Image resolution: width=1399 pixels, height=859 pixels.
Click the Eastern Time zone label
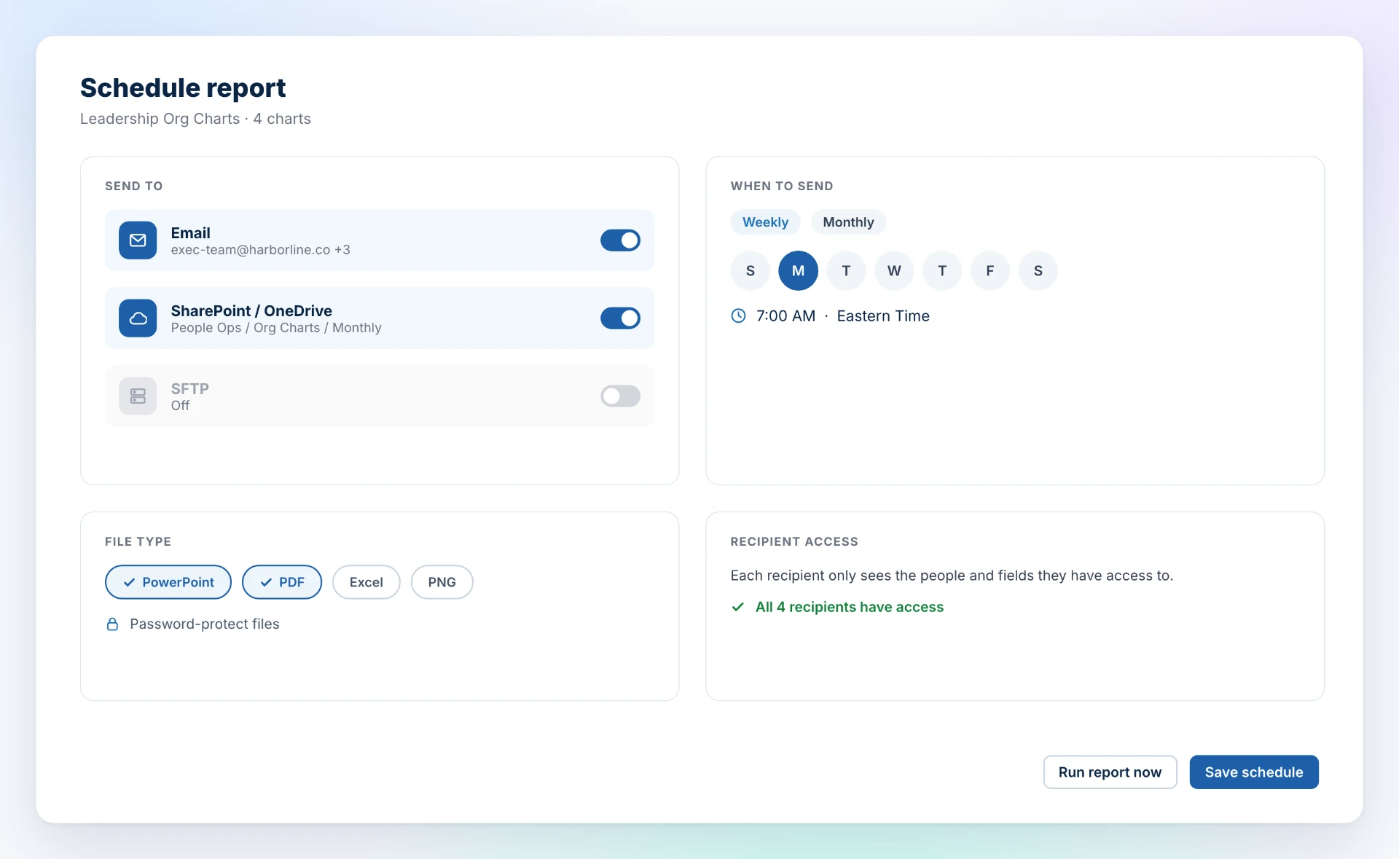[883, 316]
